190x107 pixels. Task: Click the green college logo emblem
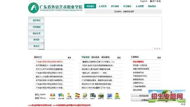[x=33, y=8]
